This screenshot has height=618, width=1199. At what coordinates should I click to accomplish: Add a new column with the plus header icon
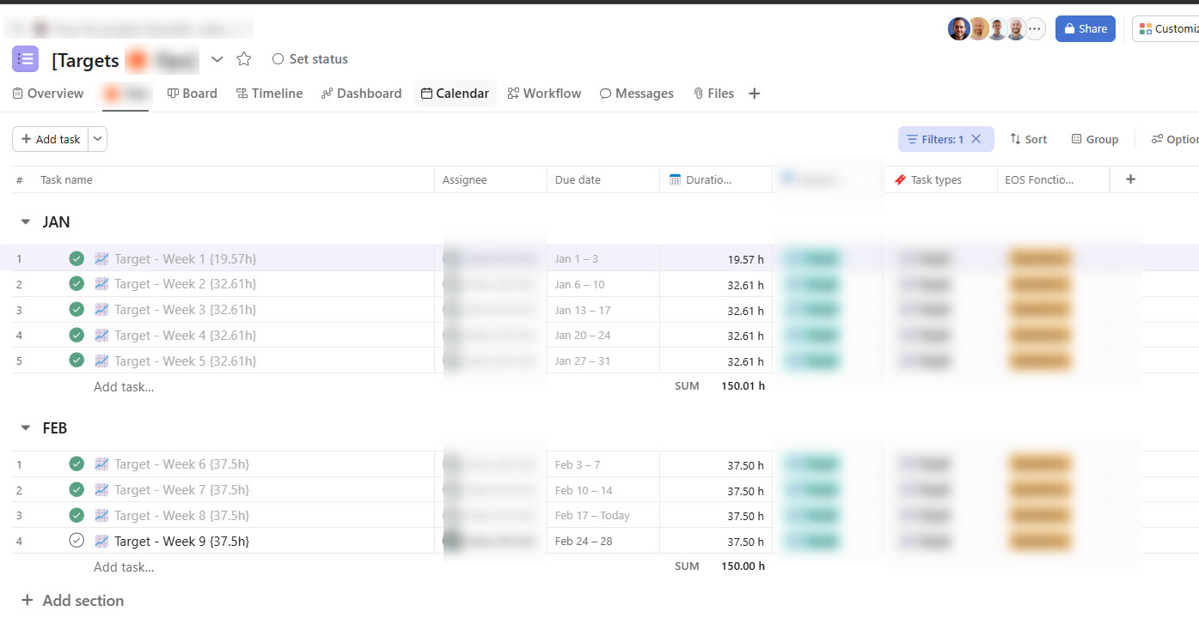click(1130, 179)
